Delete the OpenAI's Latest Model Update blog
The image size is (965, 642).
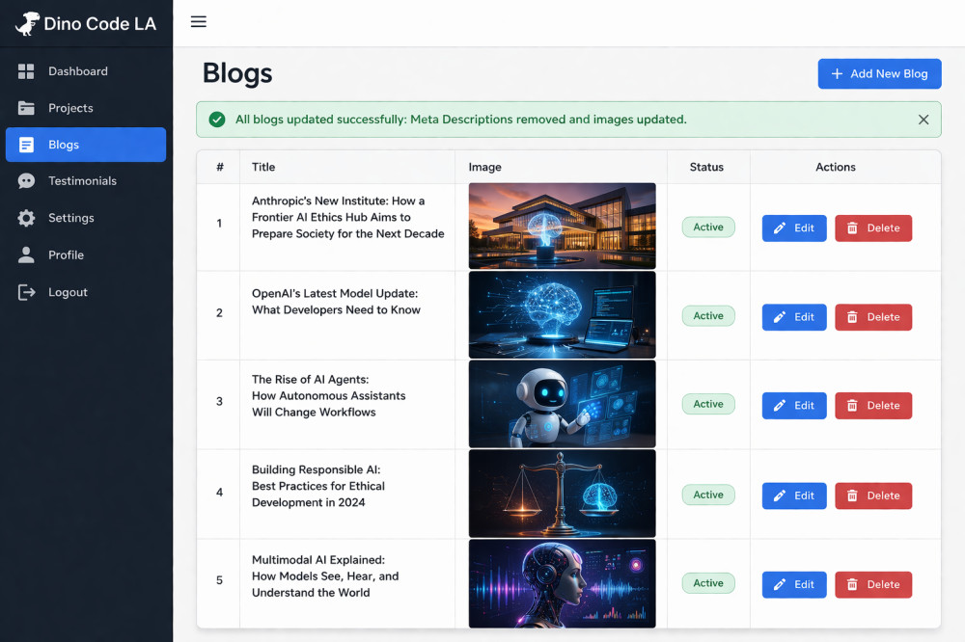tap(872, 317)
